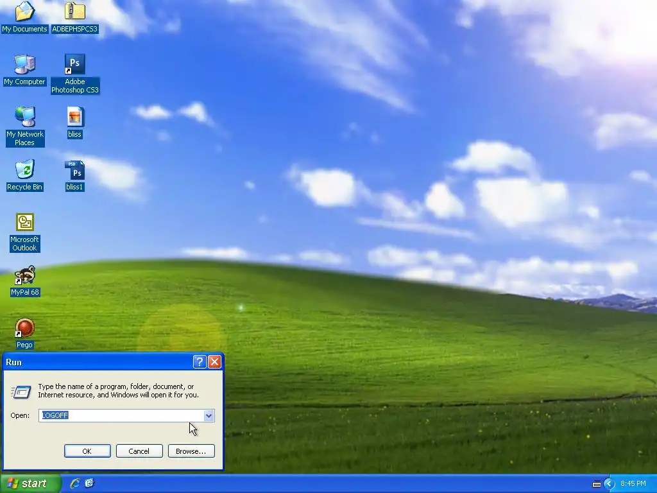The image size is (657, 493).
Task: Open the Start menu
Action: tap(30, 484)
